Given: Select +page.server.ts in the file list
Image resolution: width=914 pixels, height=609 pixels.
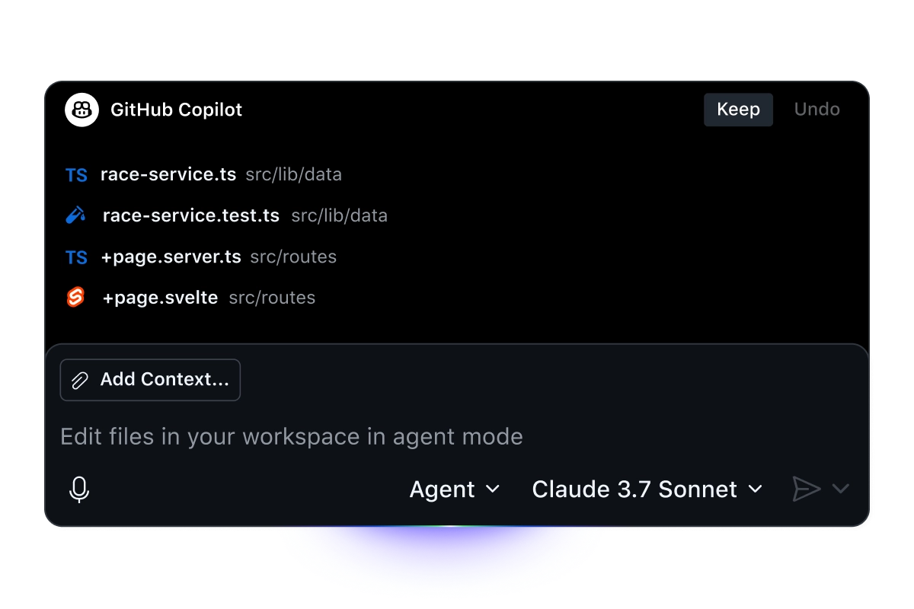Looking at the screenshot, I should 171,257.
